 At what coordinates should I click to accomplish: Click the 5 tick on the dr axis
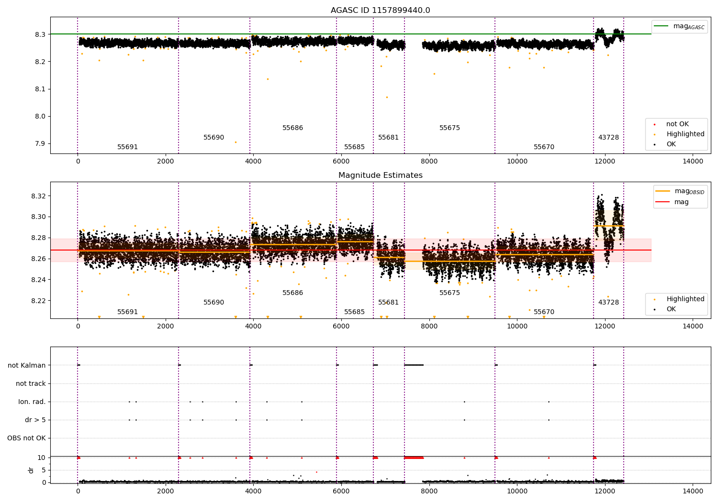[x=44, y=470]
